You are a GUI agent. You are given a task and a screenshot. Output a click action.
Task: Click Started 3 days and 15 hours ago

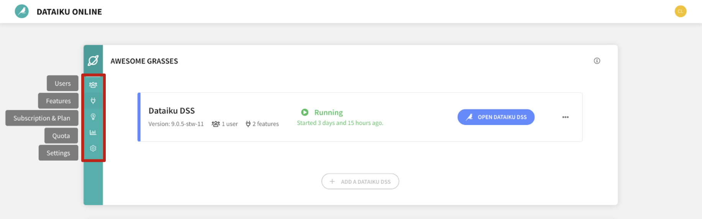click(x=340, y=123)
